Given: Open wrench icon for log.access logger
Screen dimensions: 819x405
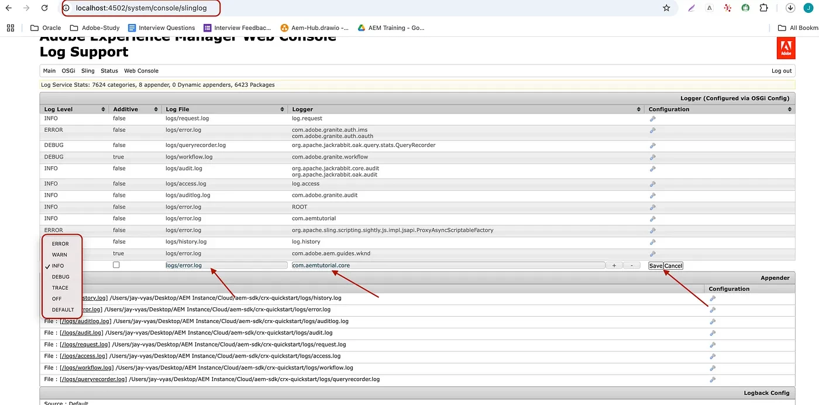Looking at the screenshot, I should pyautogui.click(x=653, y=184).
